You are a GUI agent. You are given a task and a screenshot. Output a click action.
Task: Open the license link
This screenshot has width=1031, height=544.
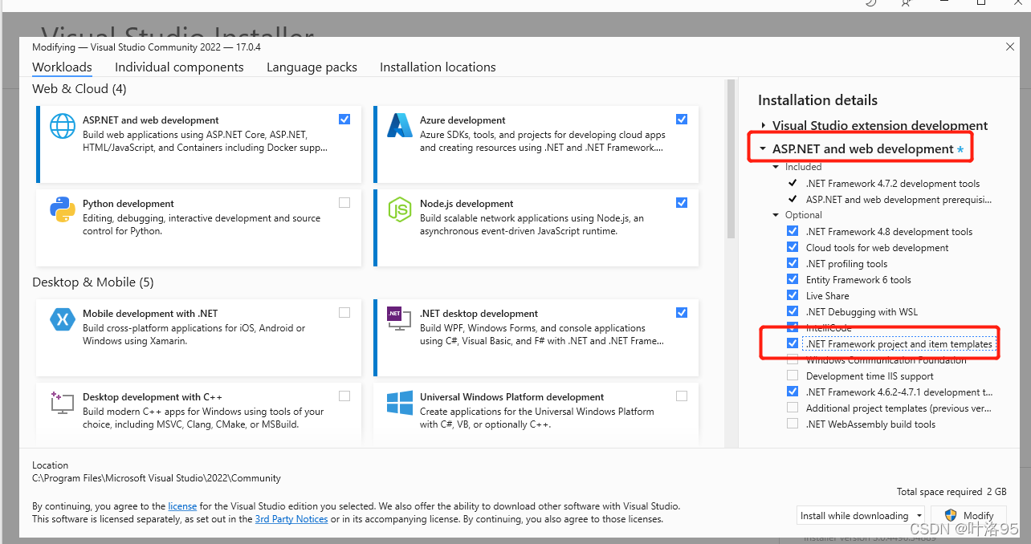182,506
